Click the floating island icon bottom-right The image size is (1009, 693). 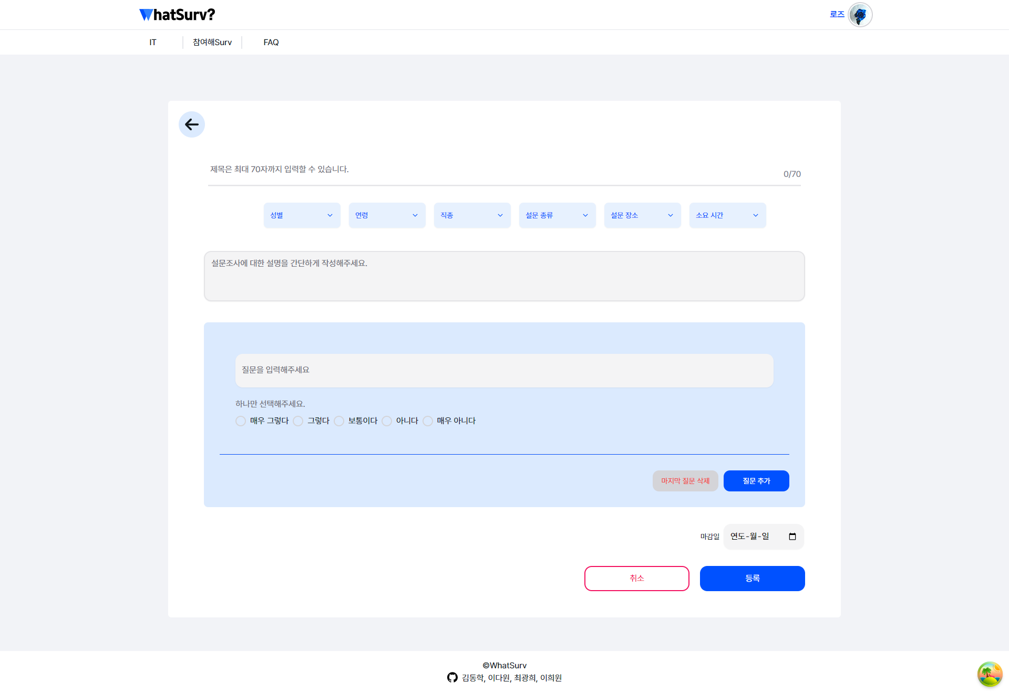pos(990,674)
